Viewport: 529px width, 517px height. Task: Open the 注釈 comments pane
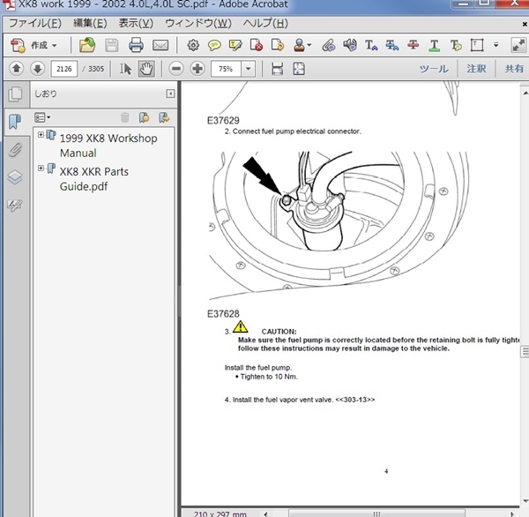pyautogui.click(x=476, y=69)
